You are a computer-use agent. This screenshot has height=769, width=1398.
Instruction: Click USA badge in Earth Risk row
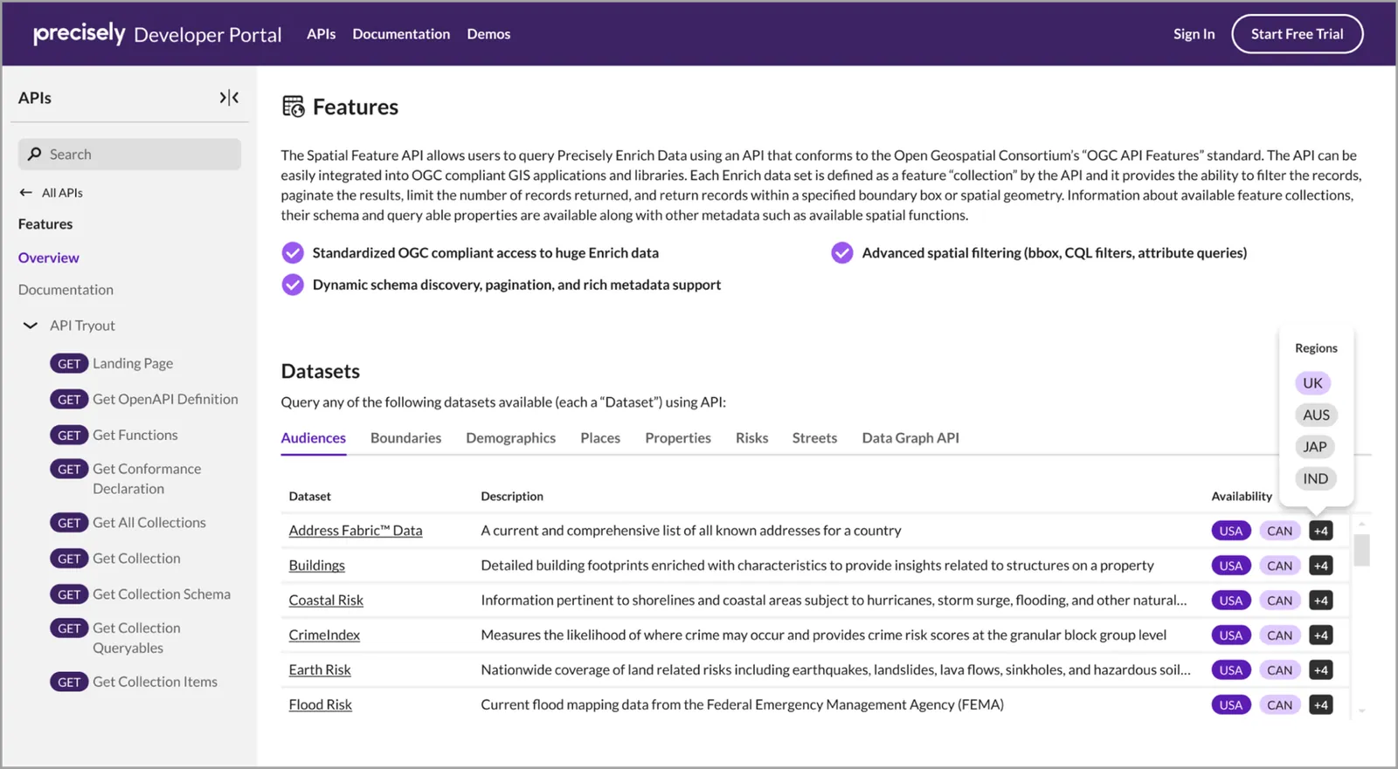(1231, 670)
